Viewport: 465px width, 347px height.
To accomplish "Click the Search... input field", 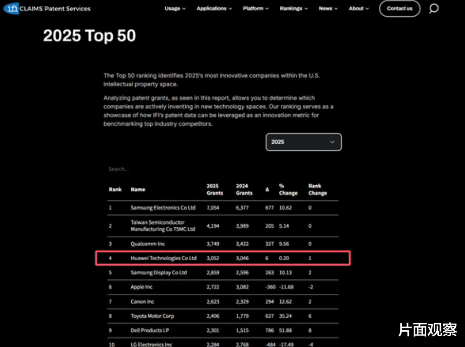I will 222,169.
